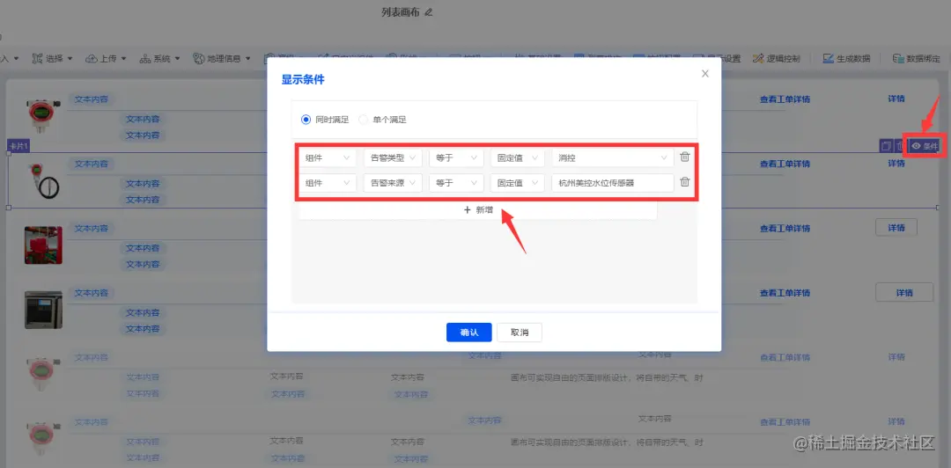Click the control cabinet thumbnail image
Image resolution: width=951 pixels, height=468 pixels.
(43, 310)
